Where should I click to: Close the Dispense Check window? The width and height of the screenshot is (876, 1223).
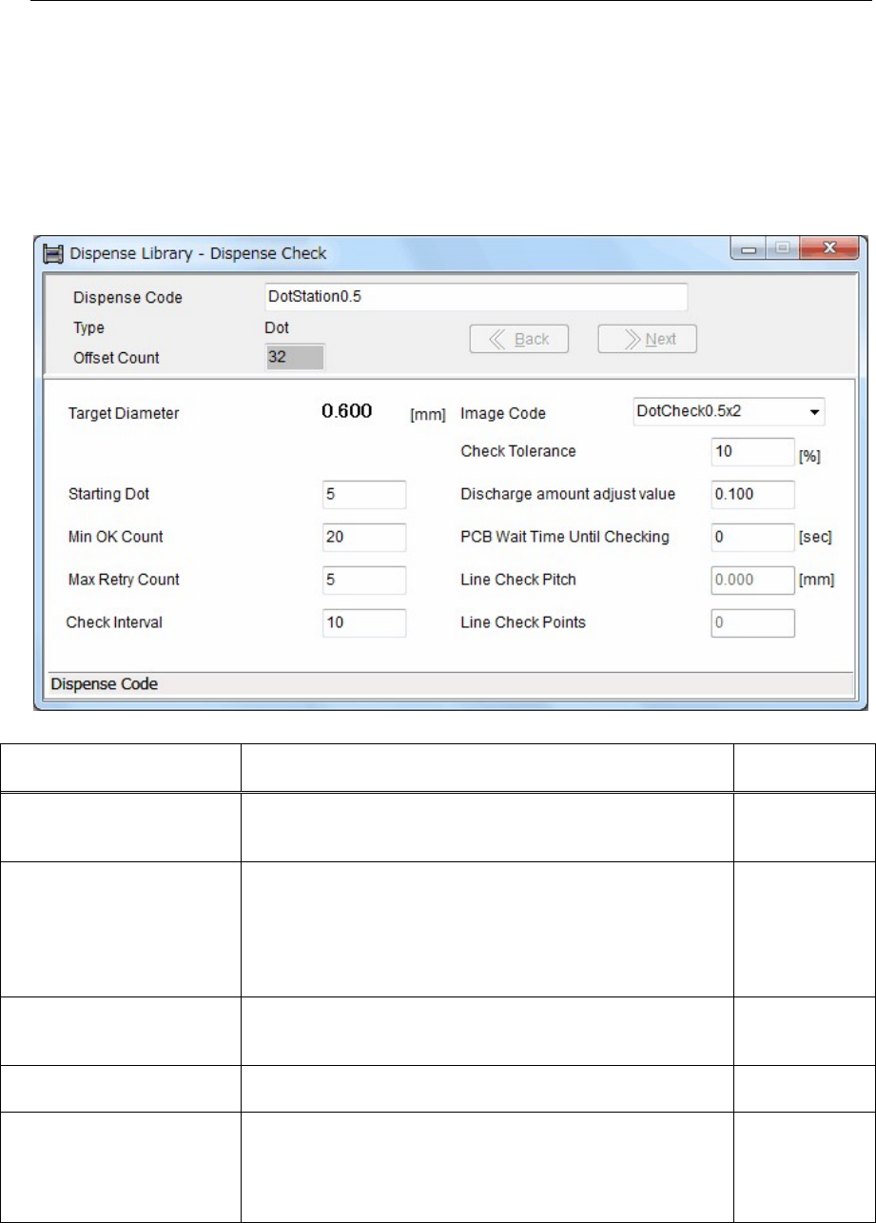[830, 250]
